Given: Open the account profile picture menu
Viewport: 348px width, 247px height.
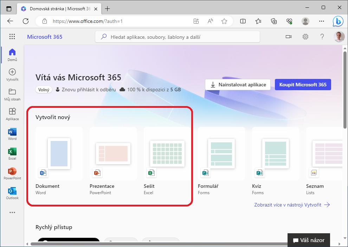Looking at the screenshot, I should [339, 37].
